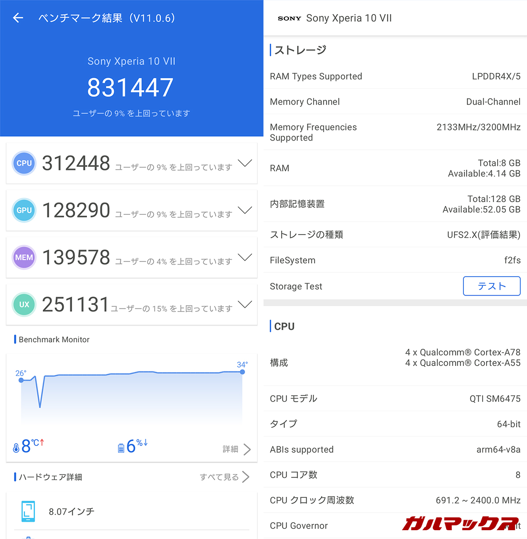Click the overall score 831447

click(x=130, y=87)
